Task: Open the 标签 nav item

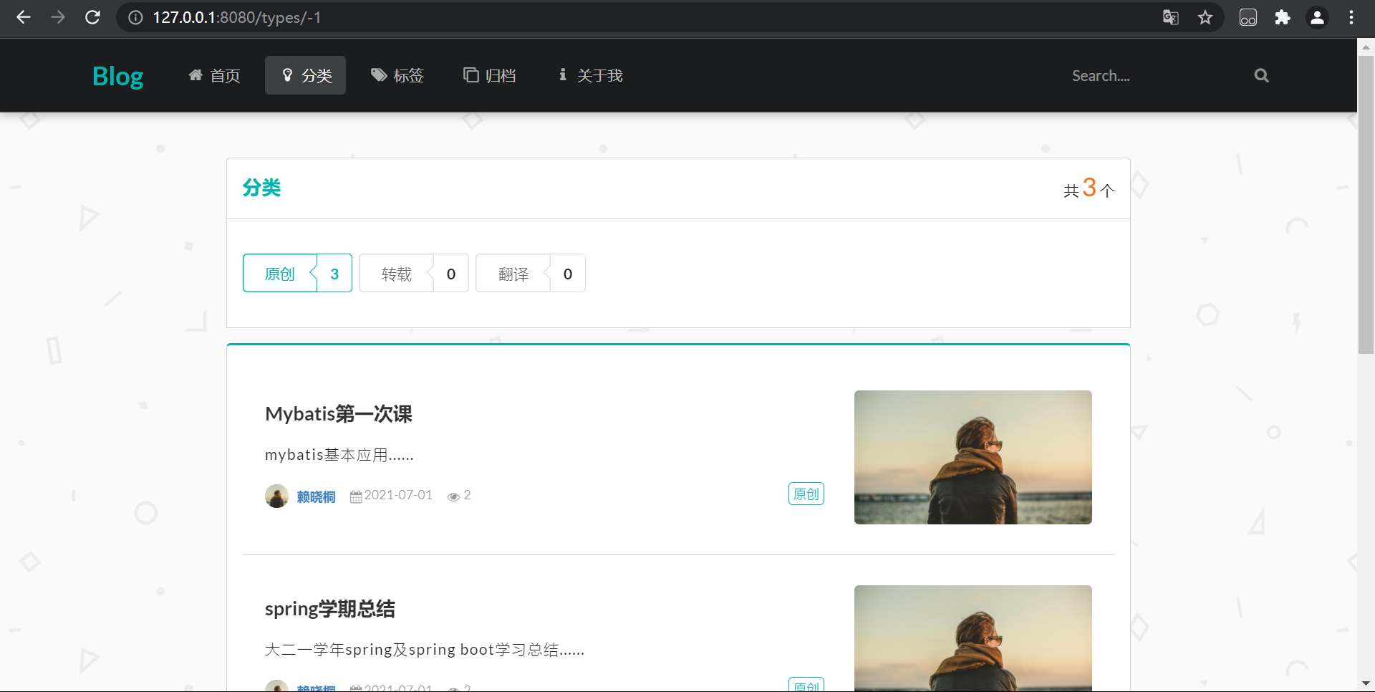Action: [397, 75]
